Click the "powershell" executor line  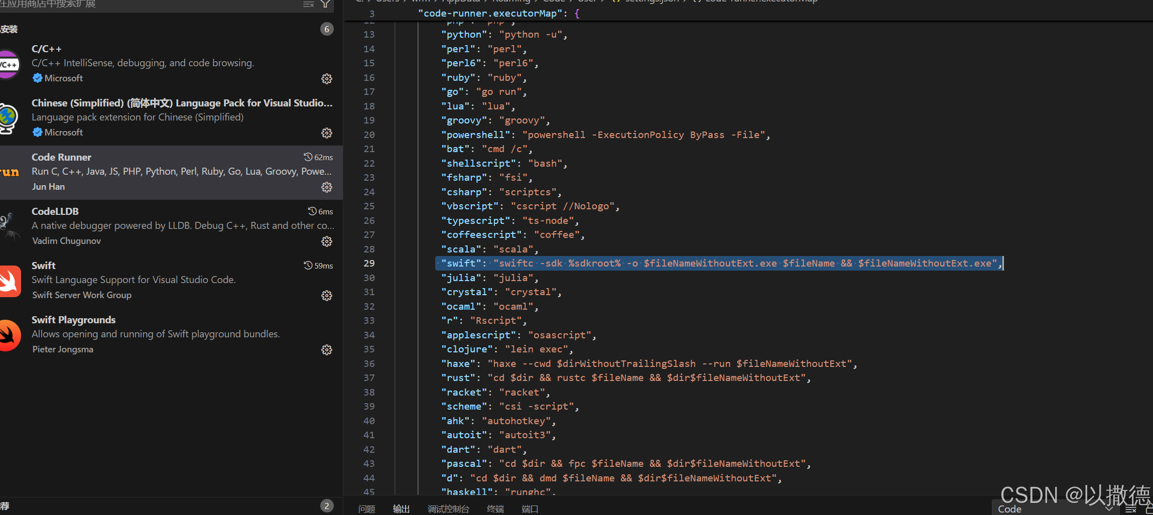tap(605, 135)
